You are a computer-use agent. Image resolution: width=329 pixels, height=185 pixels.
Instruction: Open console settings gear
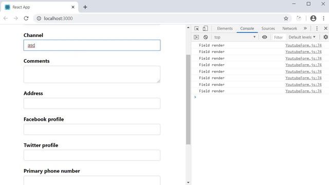[x=325, y=37]
